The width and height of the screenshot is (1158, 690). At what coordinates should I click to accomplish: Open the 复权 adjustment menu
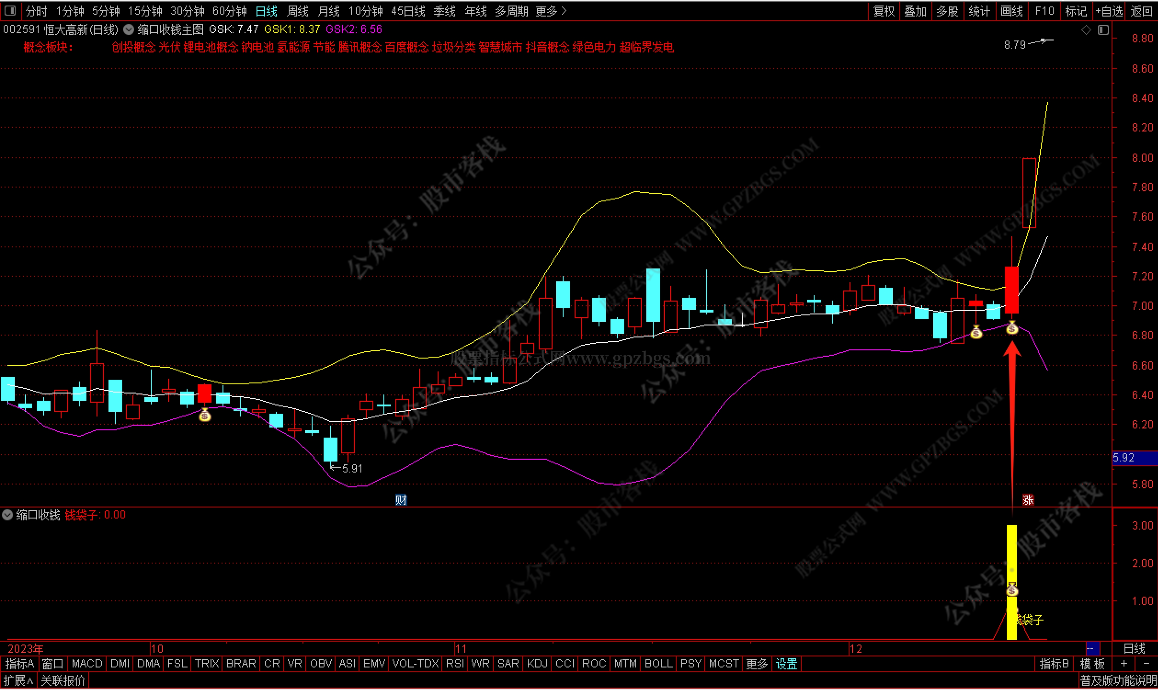[884, 11]
